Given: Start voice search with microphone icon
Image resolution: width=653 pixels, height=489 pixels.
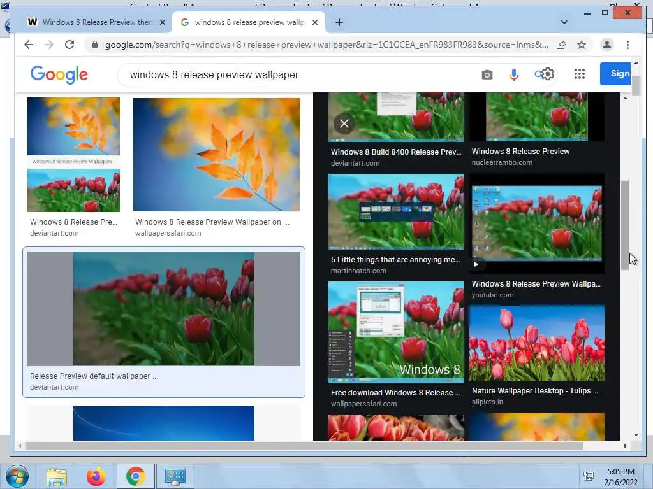Looking at the screenshot, I should [514, 75].
